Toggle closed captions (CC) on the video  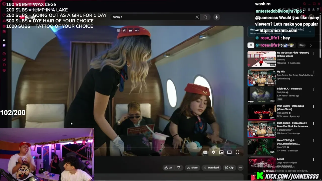click(205, 152)
